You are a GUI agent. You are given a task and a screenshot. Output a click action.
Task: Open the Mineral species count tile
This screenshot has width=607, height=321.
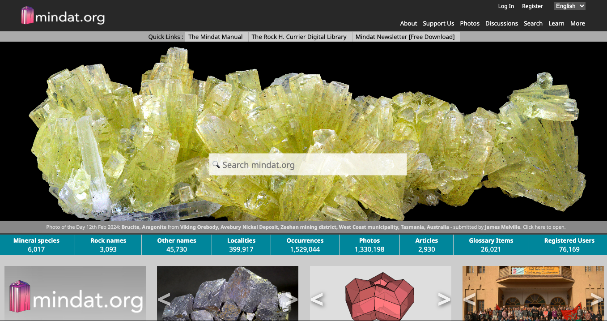pyautogui.click(x=36, y=245)
